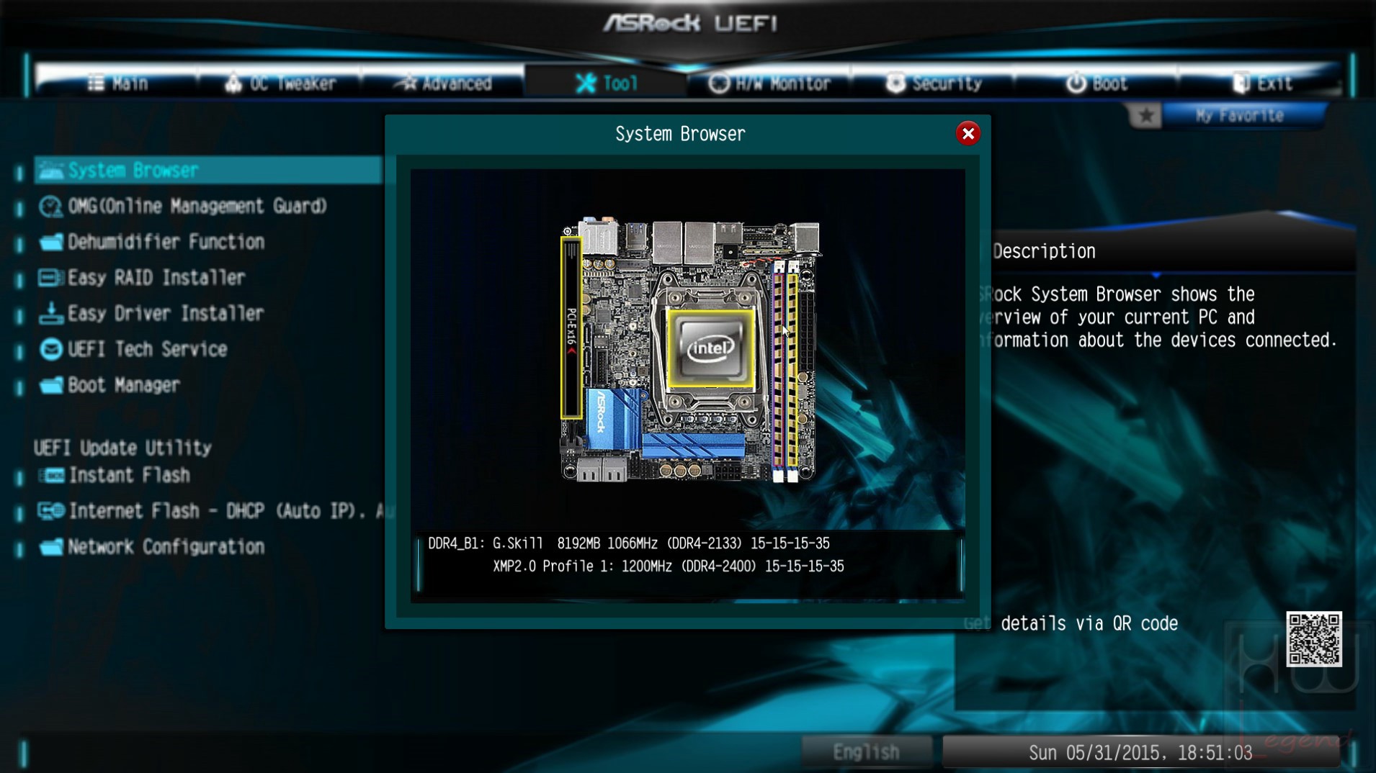
Task: Click the System Browser icon
Action: click(50, 171)
